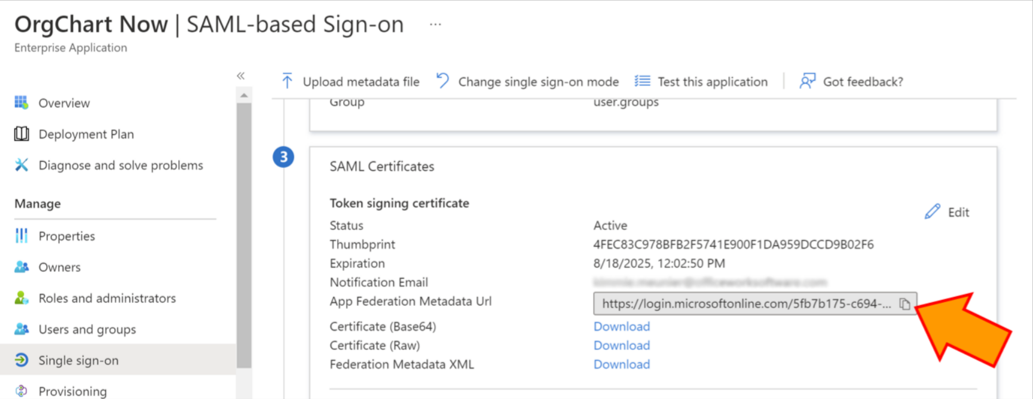Image resolution: width=1033 pixels, height=399 pixels.
Task: Download the Certificate (Raw)
Action: [x=621, y=345]
